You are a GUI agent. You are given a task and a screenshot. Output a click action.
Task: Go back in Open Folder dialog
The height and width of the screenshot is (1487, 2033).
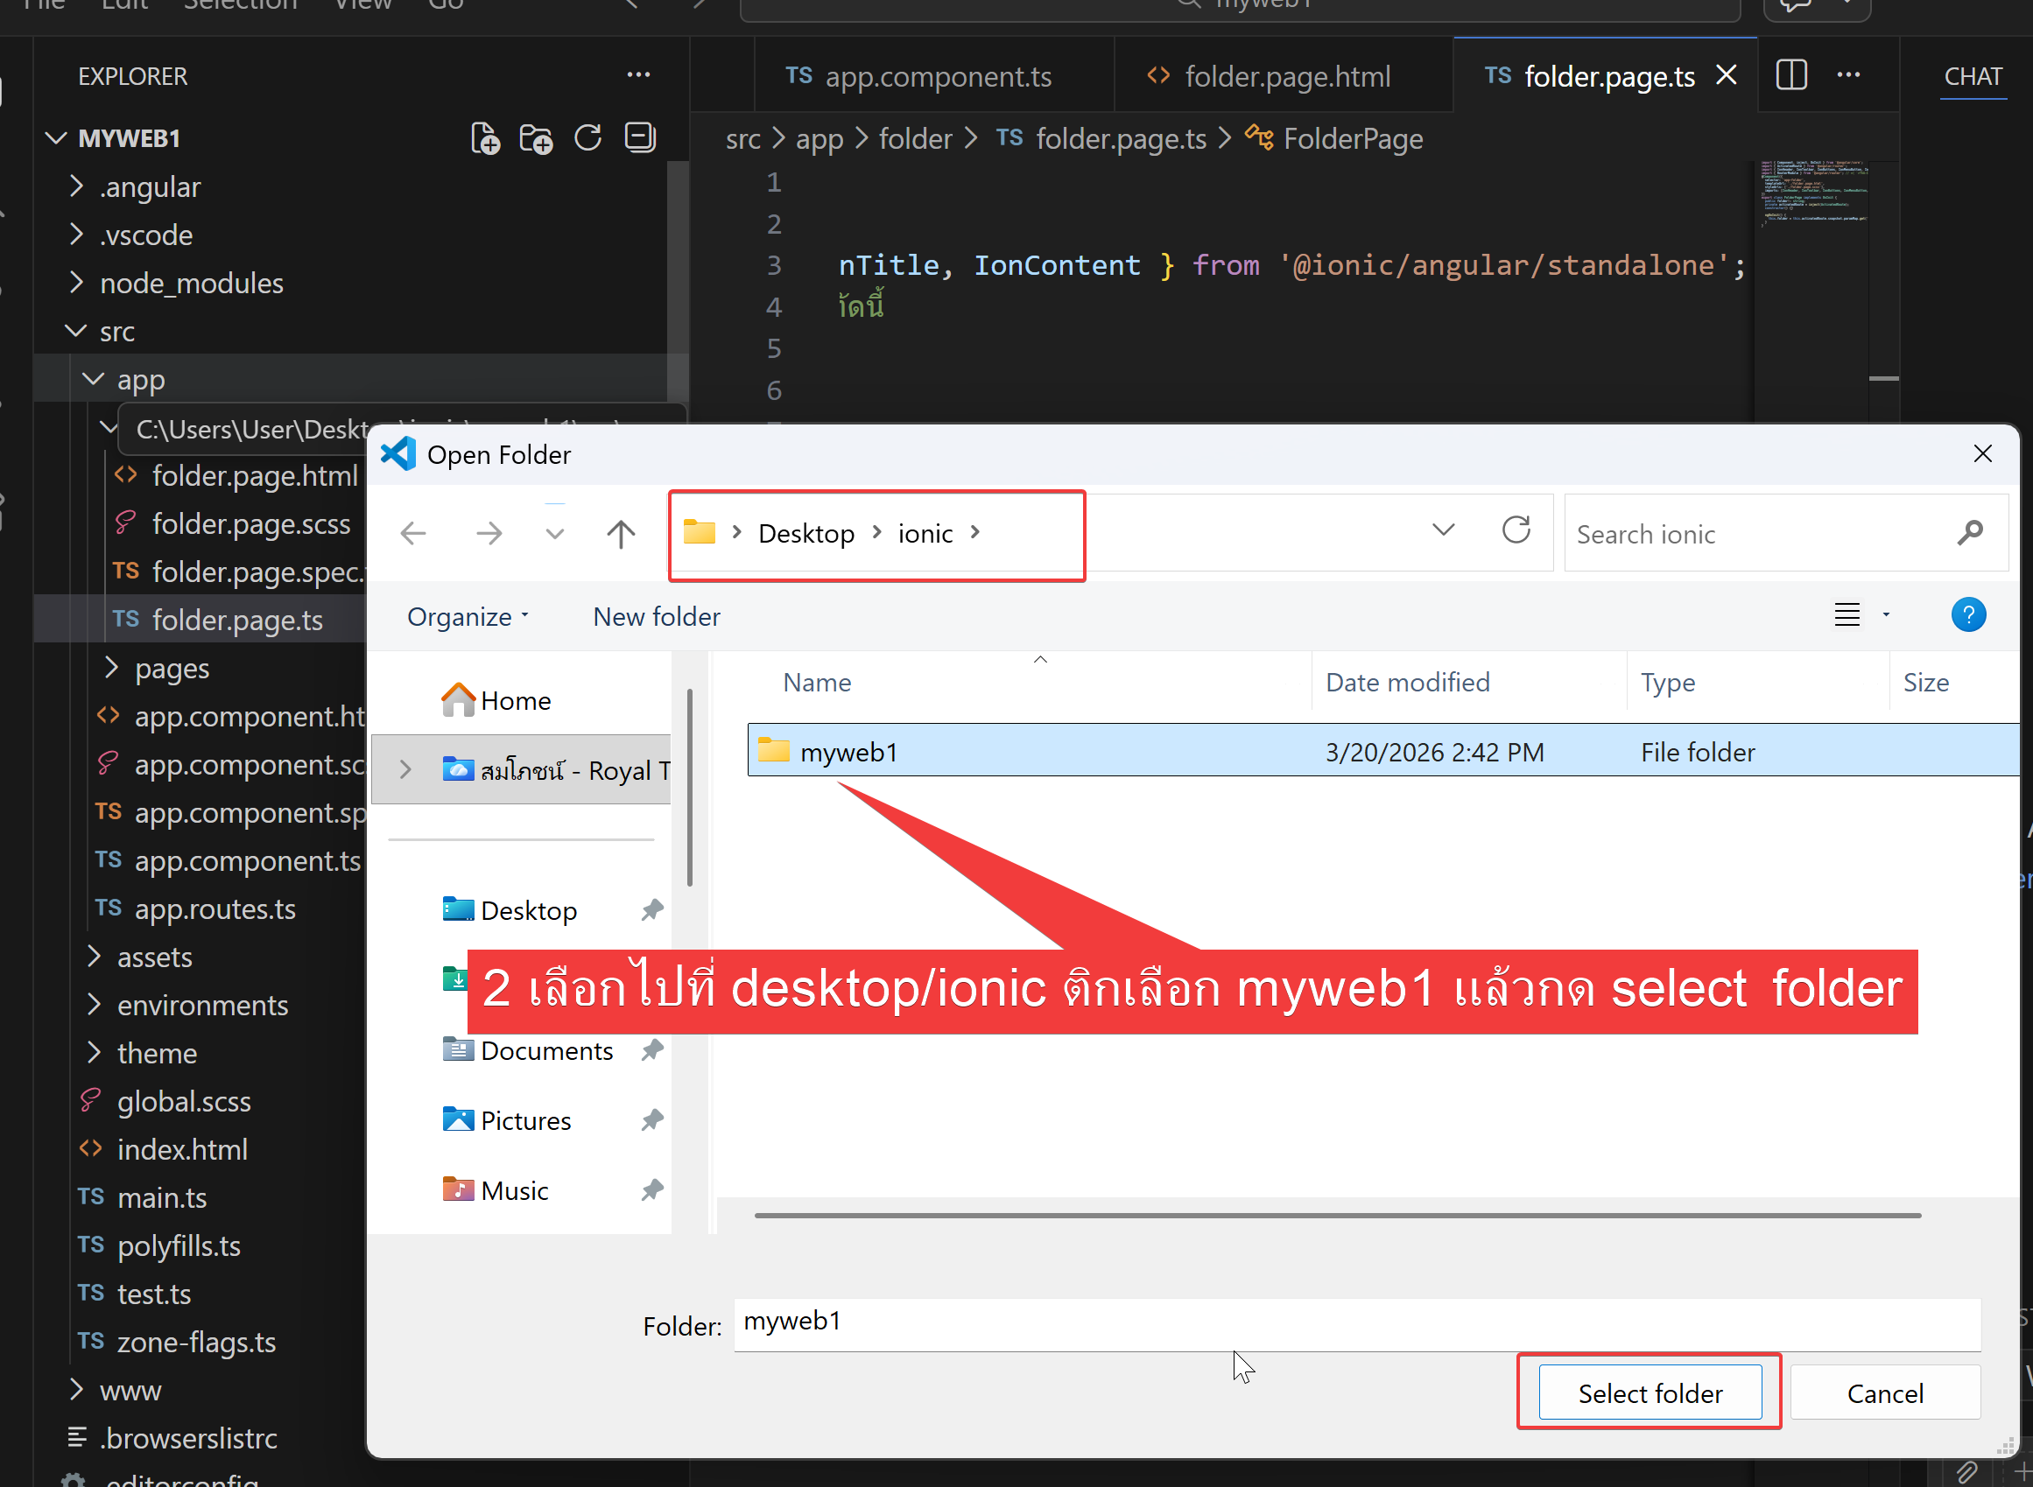[413, 534]
